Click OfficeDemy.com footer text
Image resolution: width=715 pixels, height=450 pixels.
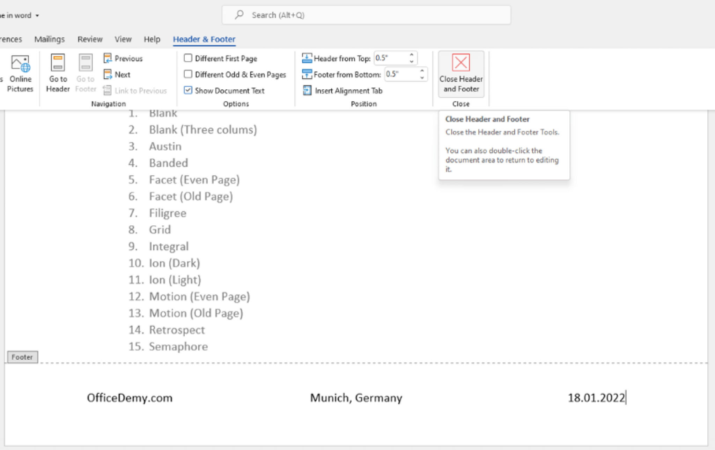(130, 398)
